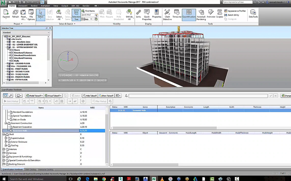This screenshot has height=181, width=291.
Task: Expand the Superstructure item
Action: 6,138
